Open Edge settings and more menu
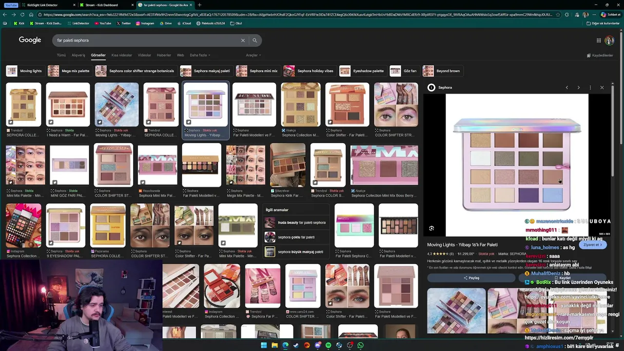The height and width of the screenshot is (351, 624). pos(593,15)
